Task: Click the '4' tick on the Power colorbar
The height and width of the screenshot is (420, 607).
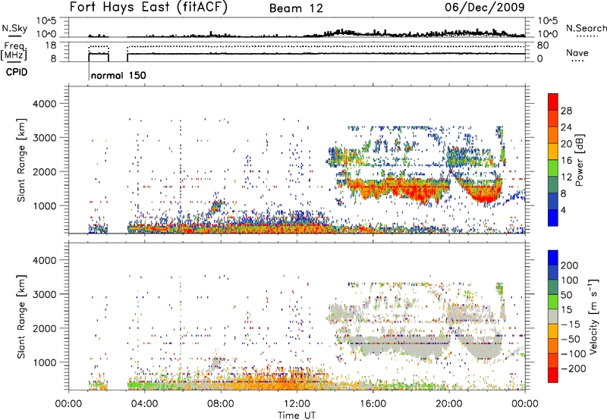Action: (x=563, y=210)
